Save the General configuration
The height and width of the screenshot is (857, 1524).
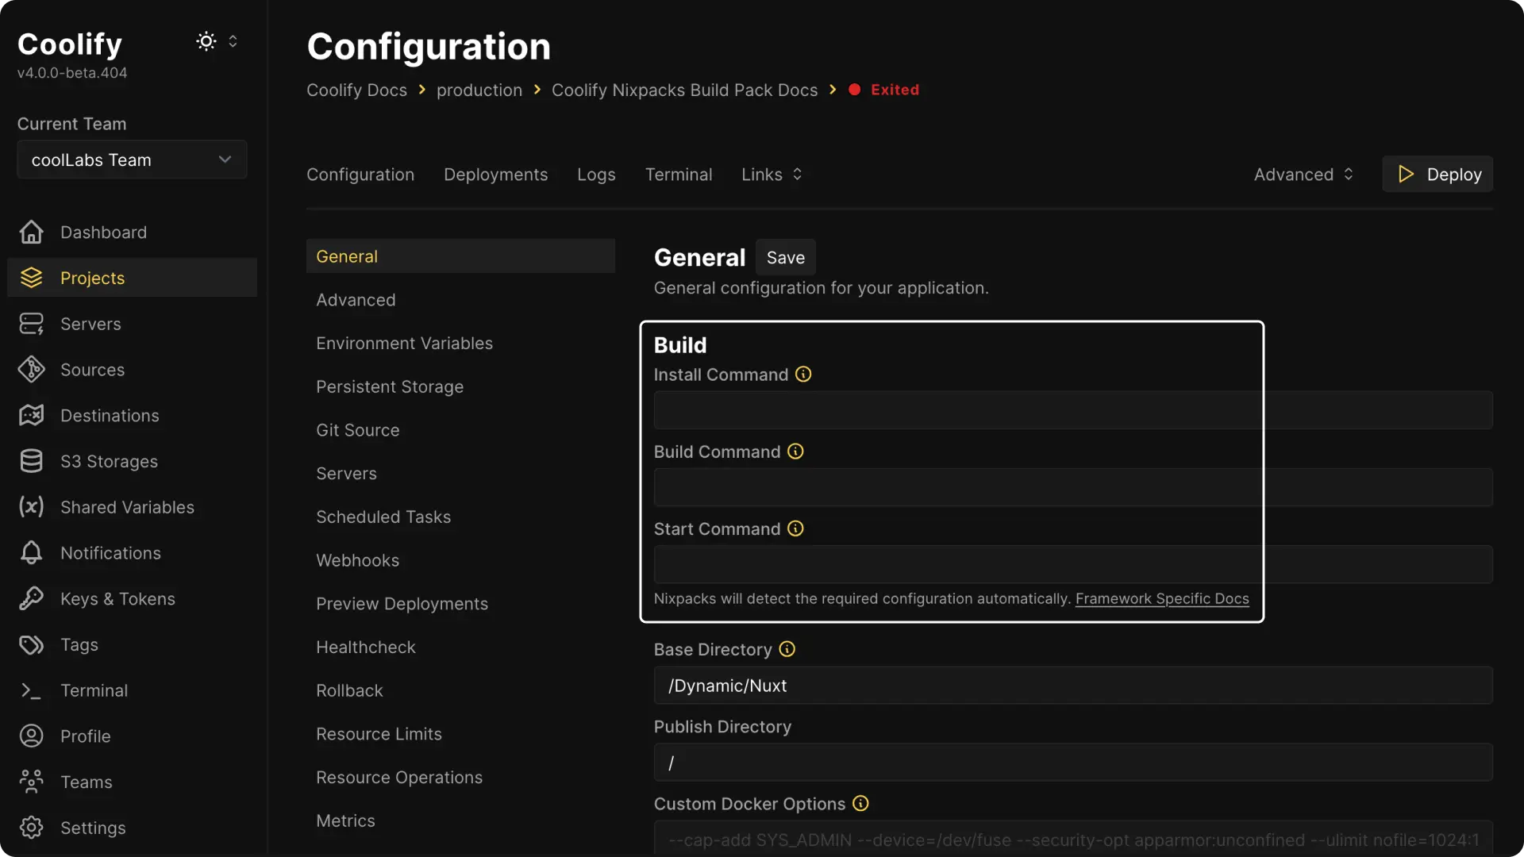coord(785,256)
